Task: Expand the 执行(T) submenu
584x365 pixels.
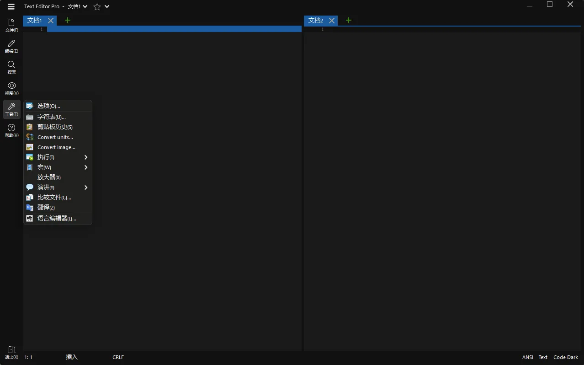Action: 58,157
